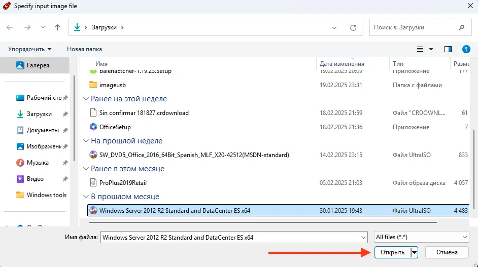Image resolution: width=478 pixels, height=267 pixels.
Task: Go back with the left arrow
Action: (x=10, y=27)
